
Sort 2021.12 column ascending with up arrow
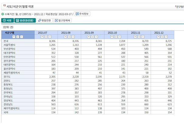click(x=158, y=37)
